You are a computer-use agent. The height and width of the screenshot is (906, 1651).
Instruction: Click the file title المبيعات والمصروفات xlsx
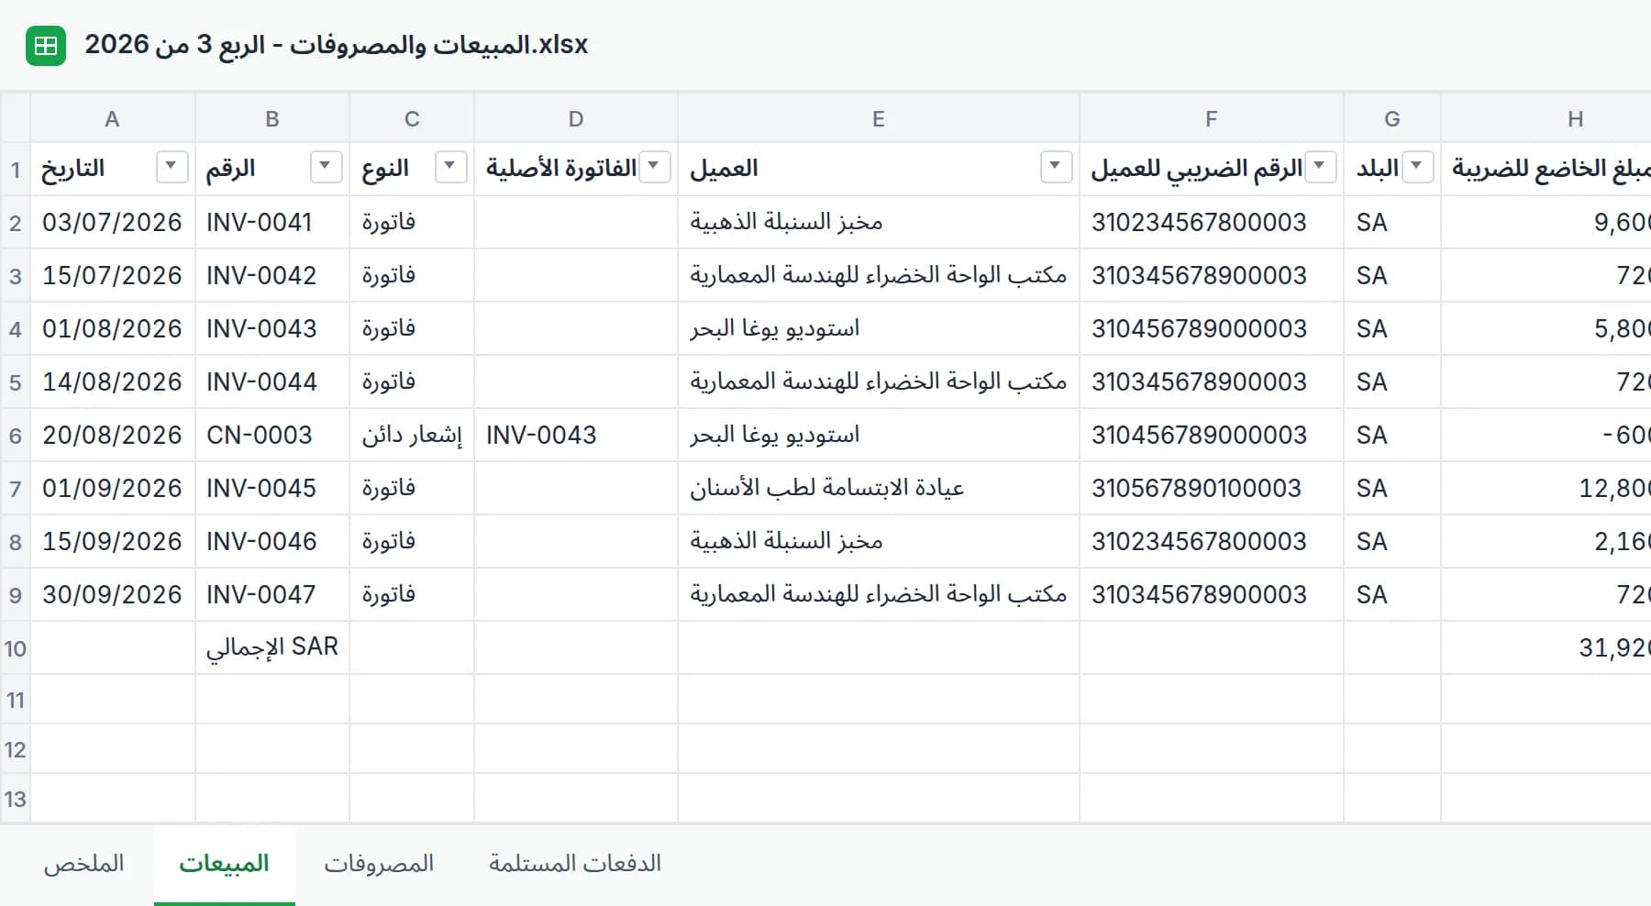coord(337,45)
